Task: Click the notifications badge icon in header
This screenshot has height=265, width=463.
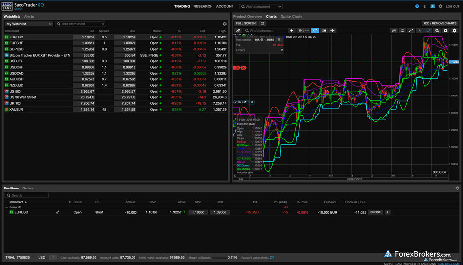Action: 417,6
